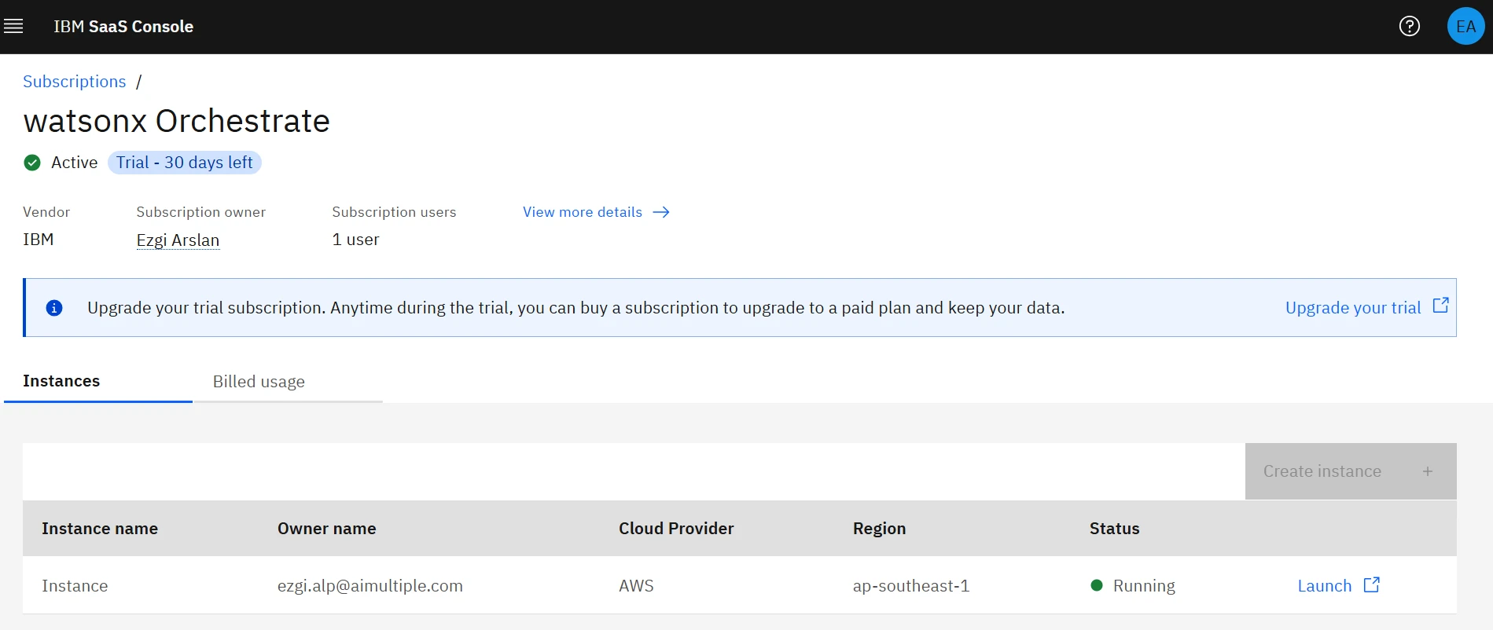Open the help question-mark icon
This screenshot has height=630, width=1493.
tap(1410, 27)
